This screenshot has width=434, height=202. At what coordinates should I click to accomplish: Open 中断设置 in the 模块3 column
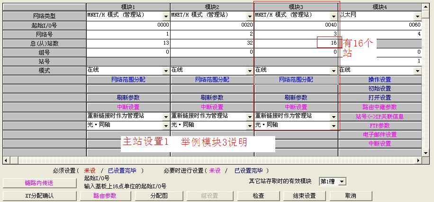[296, 107]
